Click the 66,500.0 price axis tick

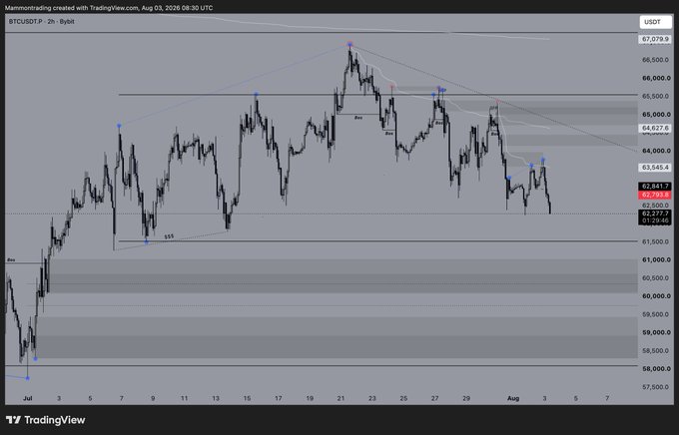[656, 60]
